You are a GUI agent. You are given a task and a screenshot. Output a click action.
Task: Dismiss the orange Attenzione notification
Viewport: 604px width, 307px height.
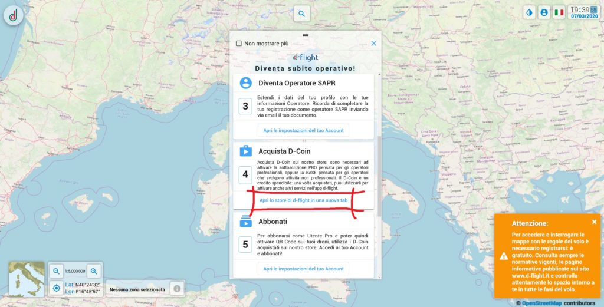click(594, 222)
